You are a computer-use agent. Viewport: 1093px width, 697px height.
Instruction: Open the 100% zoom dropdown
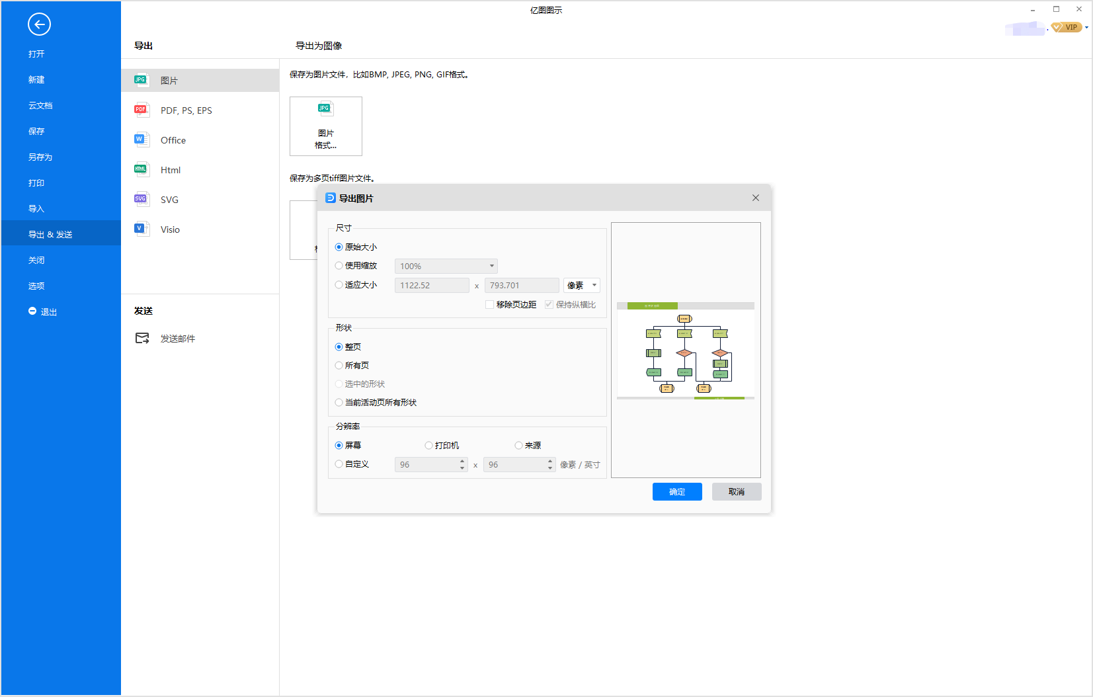coord(446,266)
